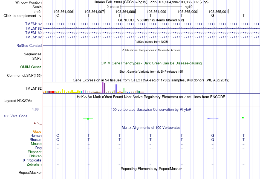Click the chr2: ruler label
260x179 pixels.
click(x=37, y=12)
